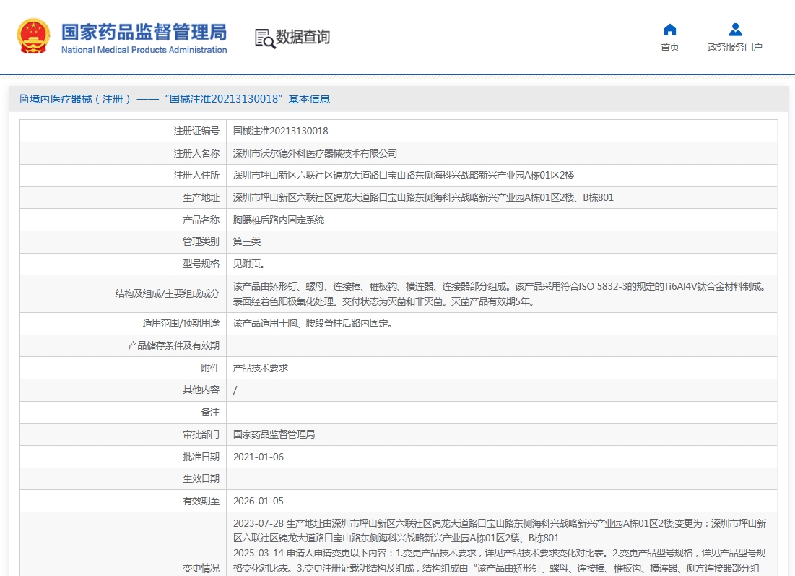
Task: Open government services portal person icon
Action: (735, 30)
